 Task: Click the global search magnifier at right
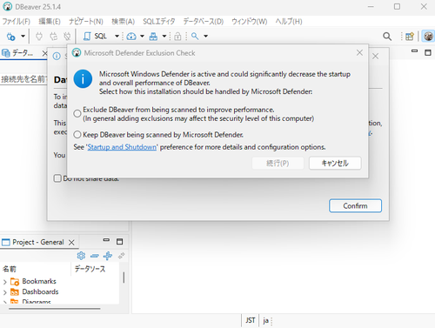pyautogui.click(x=387, y=37)
